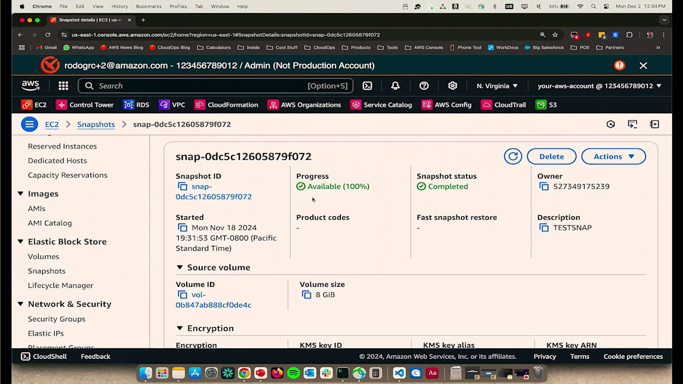Image resolution: width=683 pixels, height=384 pixels.
Task: Open the your-aws-account menu
Action: (599, 86)
